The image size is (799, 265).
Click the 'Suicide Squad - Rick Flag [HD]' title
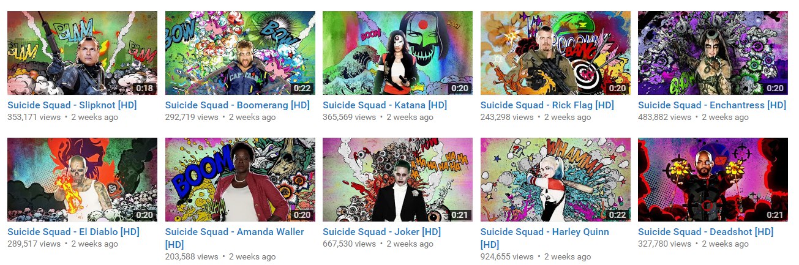547,105
